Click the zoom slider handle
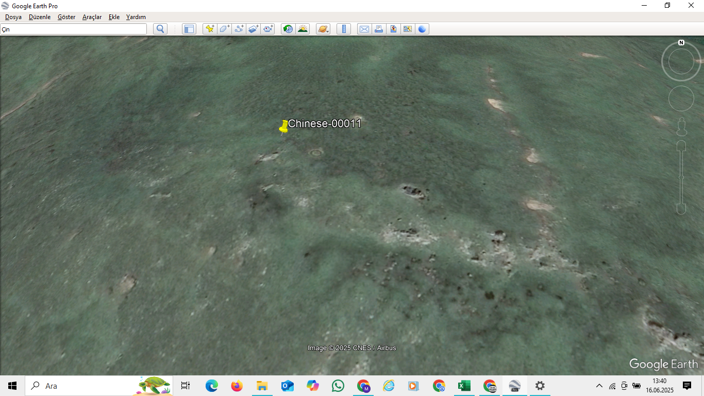The width and height of the screenshot is (704, 396). tap(681, 177)
